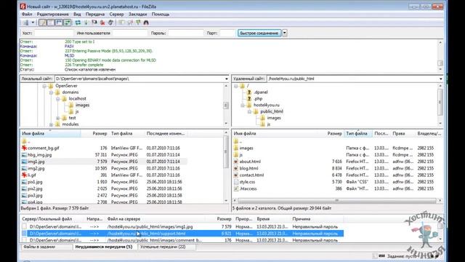Select contact.html icon in remote list
Viewport: 465px width, 262px height.
(235, 175)
